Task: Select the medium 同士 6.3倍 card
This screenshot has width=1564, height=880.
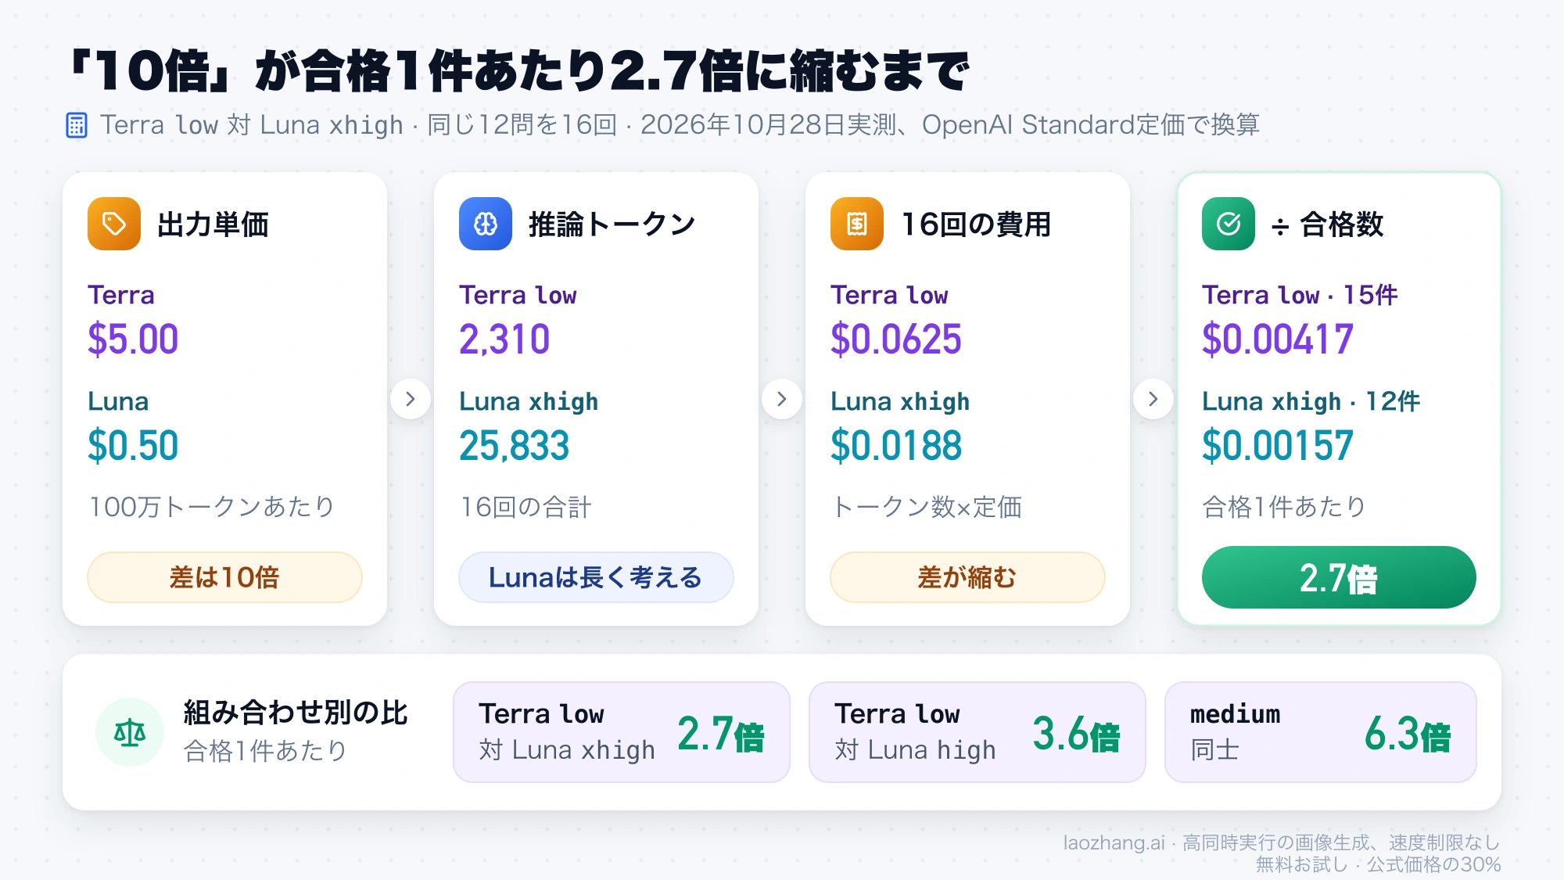Action: [x=1321, y=732]
